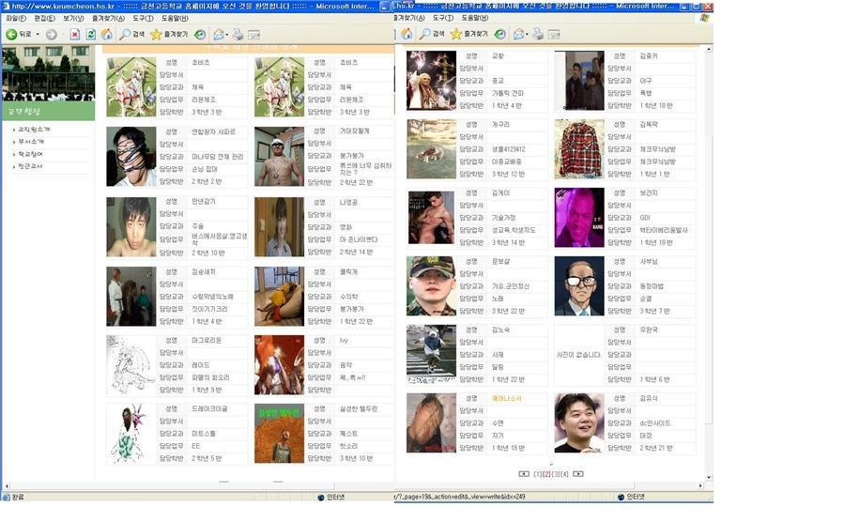Click the Home icon in right browser window
The image size is (845, 522).
407,35
